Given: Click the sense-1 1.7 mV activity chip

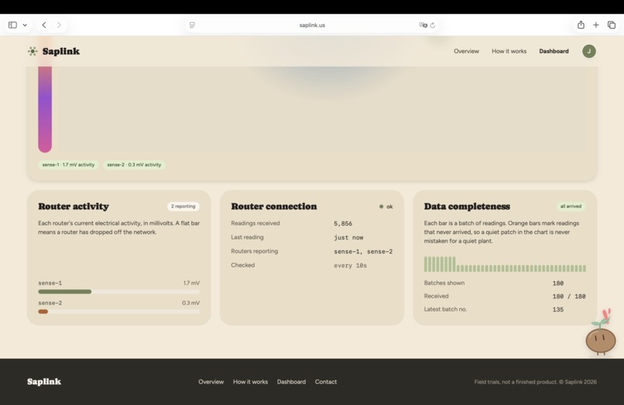Looking at the screenshot, I should [68, 165].
